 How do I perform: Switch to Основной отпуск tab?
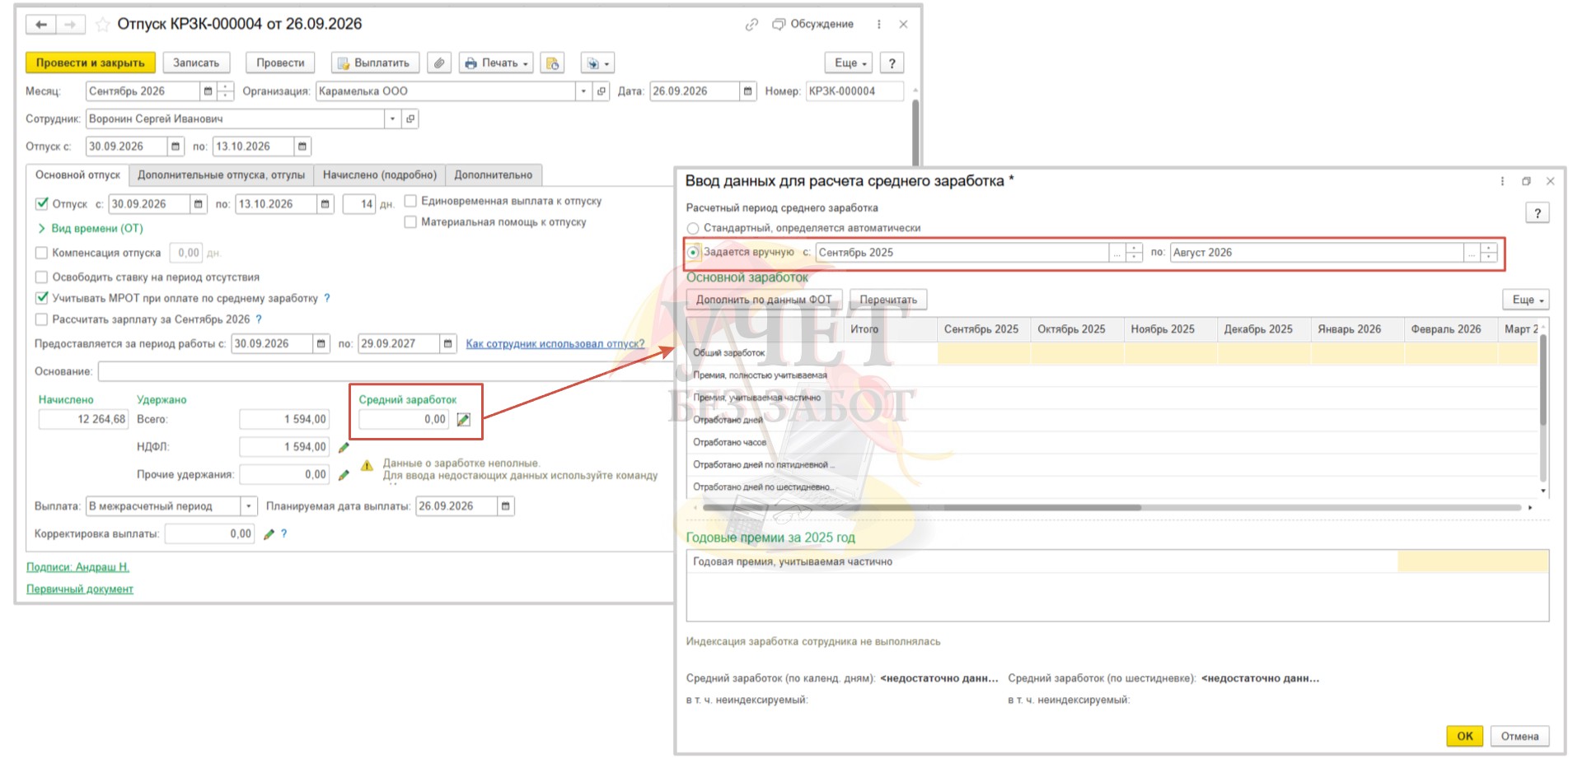click(x=77, y=175)
